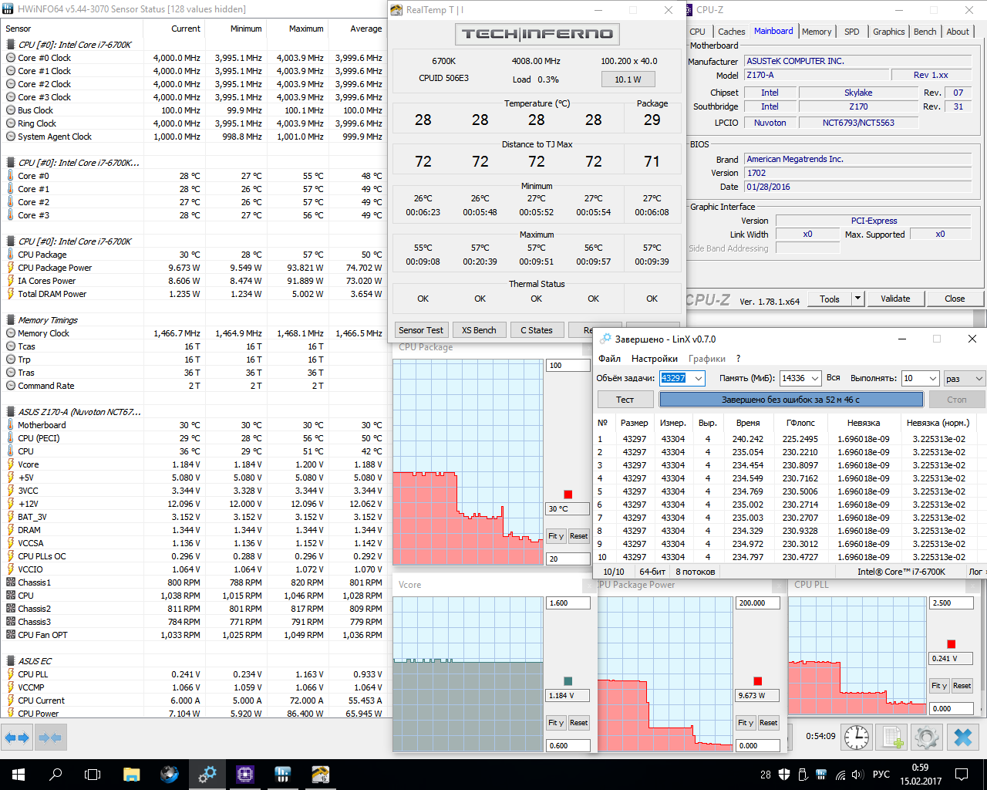
Task: Click the LinX completion progress bar
Action: tap(791, 400)
